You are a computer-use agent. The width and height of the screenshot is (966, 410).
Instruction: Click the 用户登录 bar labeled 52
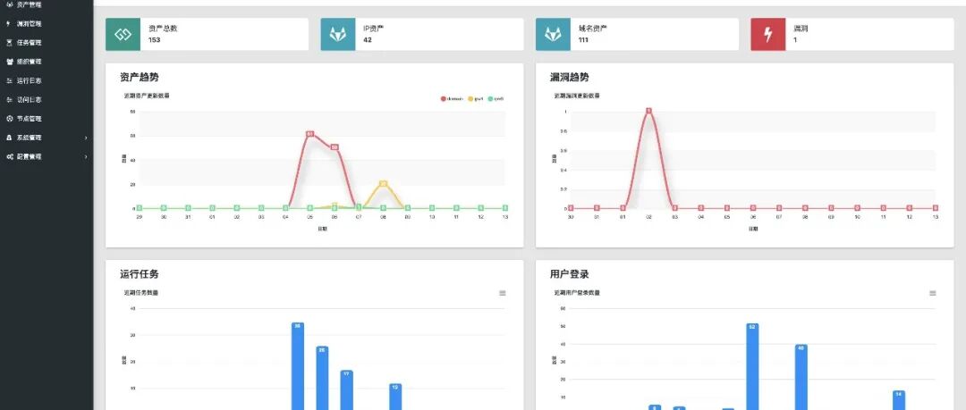coord(752,366)
